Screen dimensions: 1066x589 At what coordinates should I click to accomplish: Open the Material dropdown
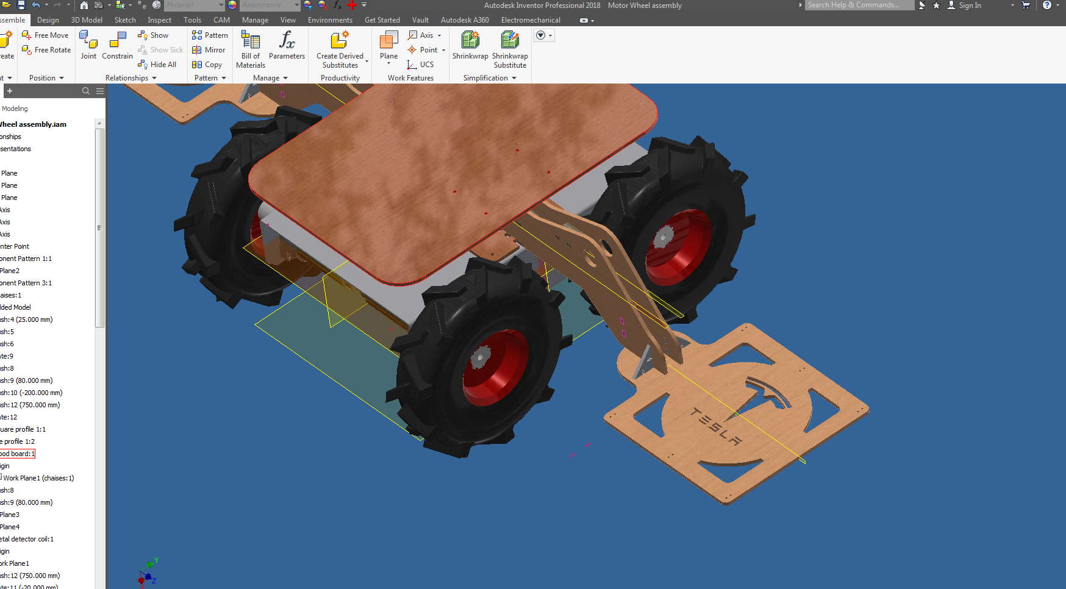195,5
